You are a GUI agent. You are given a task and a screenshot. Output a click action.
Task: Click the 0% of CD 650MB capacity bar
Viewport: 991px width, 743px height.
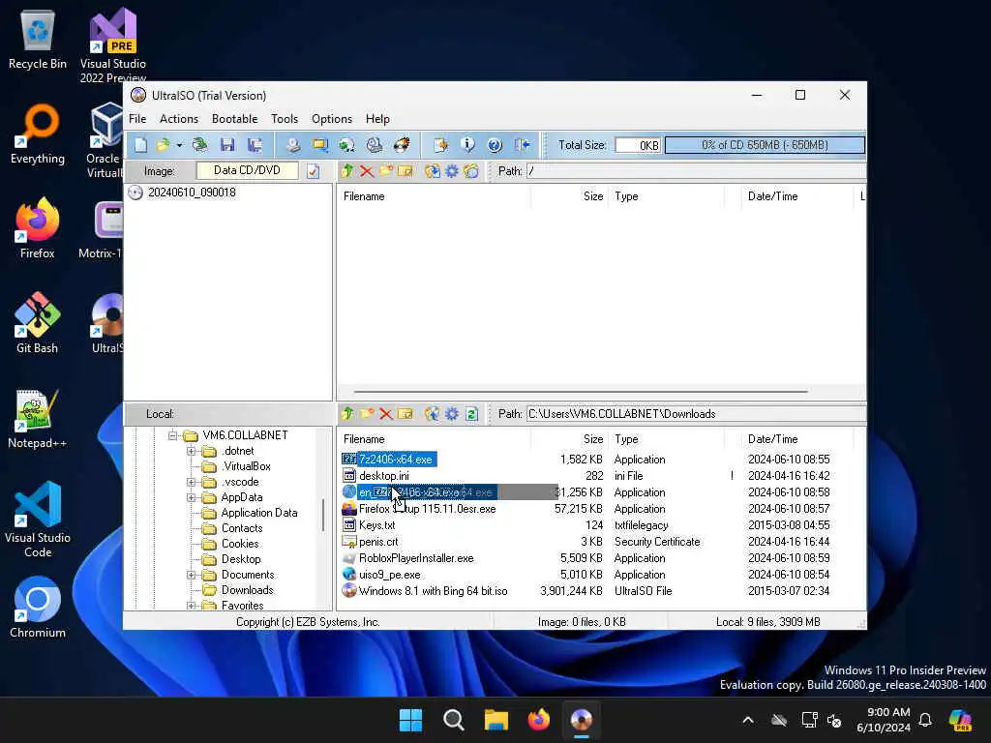(765, 145)
